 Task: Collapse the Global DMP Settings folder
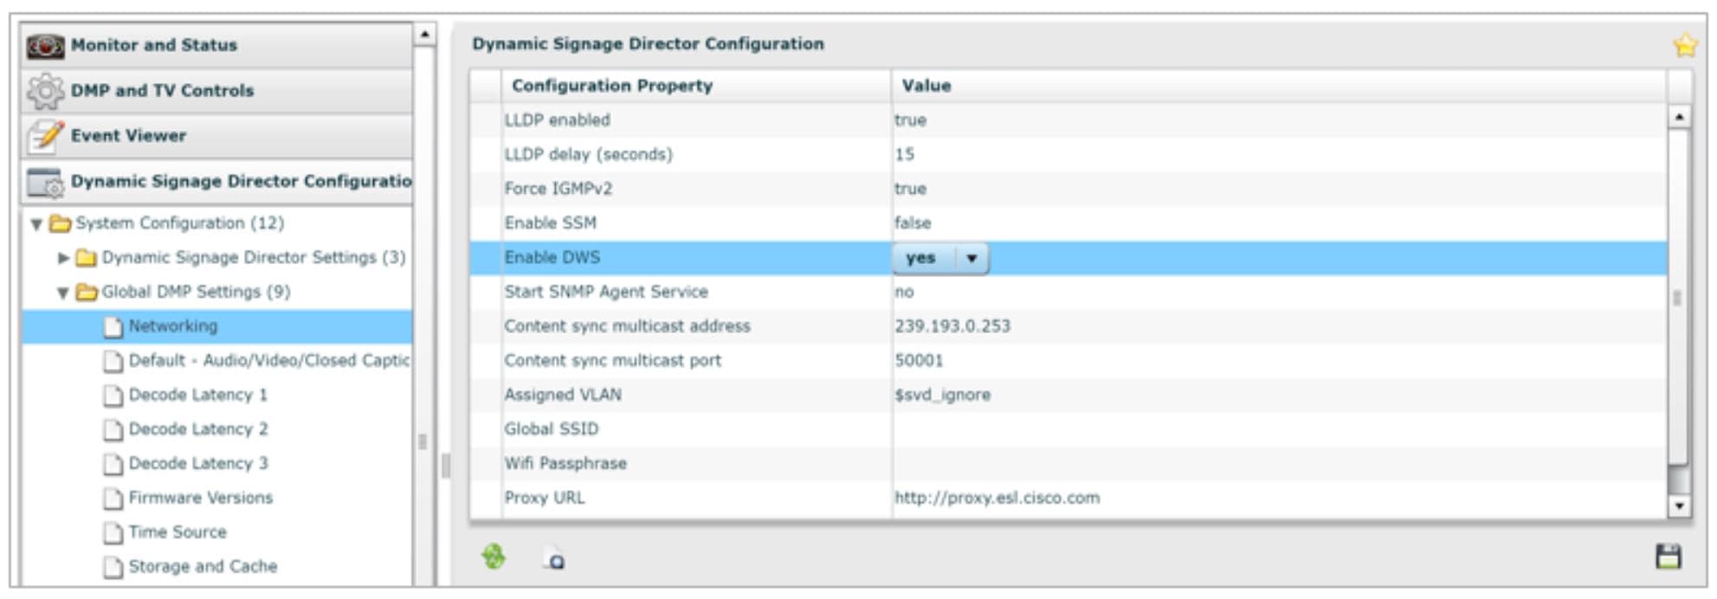pos(63,293)
